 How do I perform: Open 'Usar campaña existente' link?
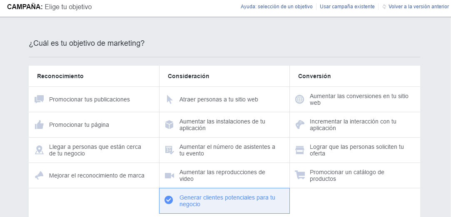pyautogui.click(x=347, y=7)
